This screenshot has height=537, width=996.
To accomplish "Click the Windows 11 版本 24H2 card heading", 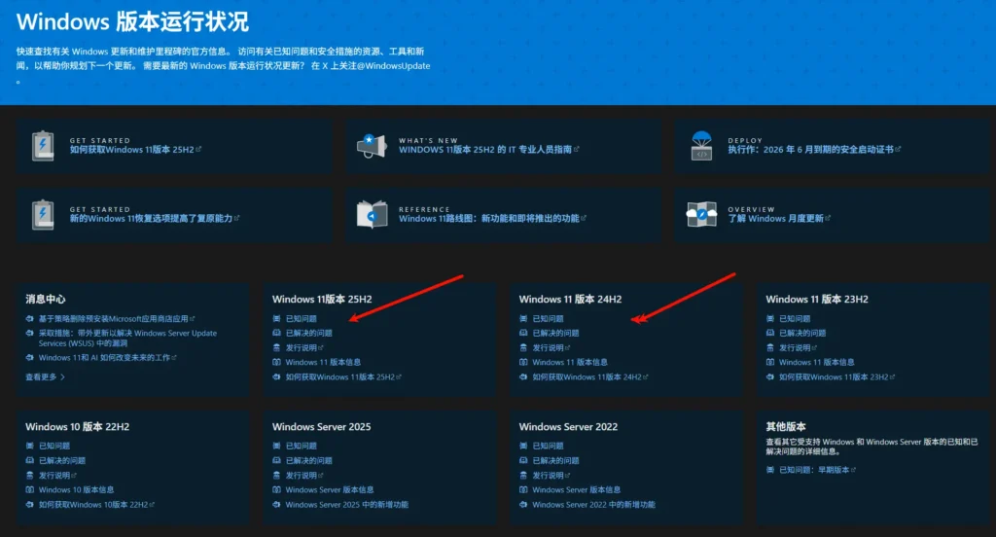I will (570, 300).
